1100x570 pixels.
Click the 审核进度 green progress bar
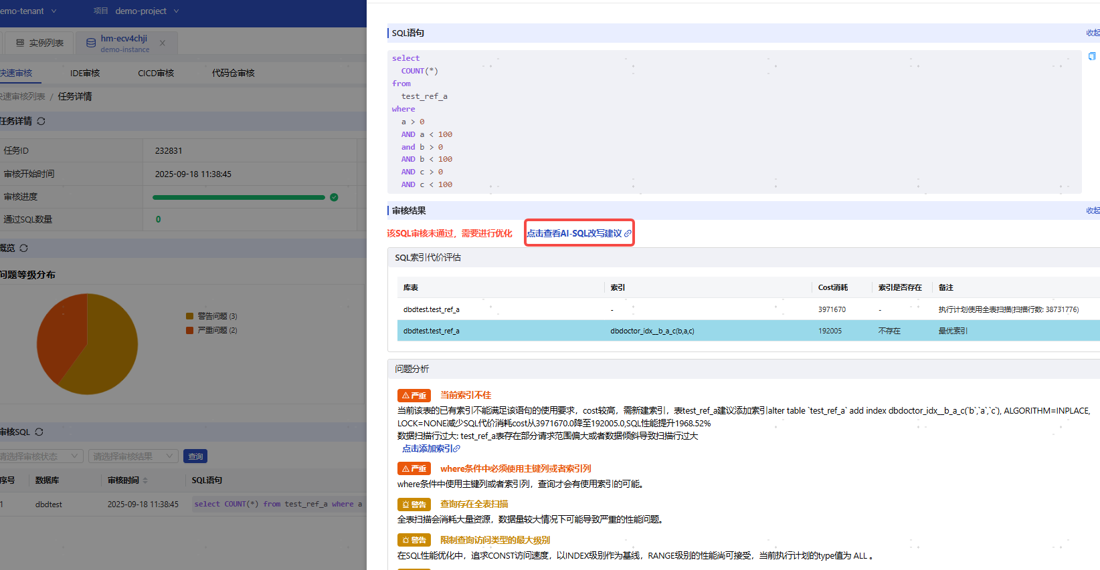(238, 197)
